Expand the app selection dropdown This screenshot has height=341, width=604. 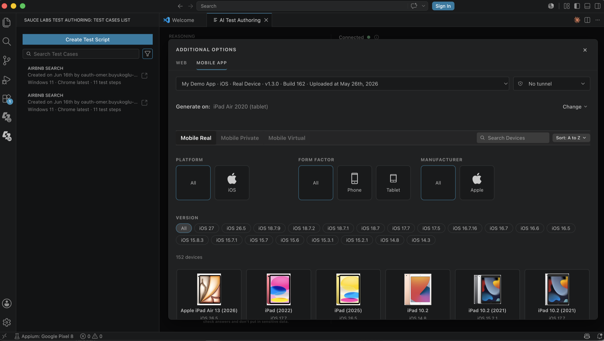click(342, 84)
